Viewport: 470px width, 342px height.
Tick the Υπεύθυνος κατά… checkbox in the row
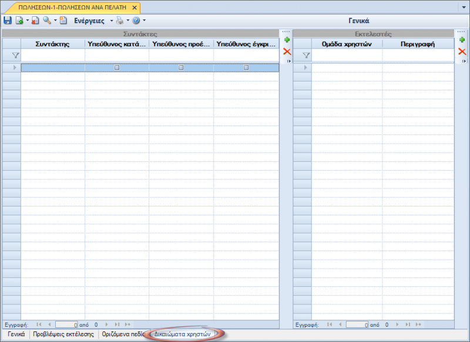point(117,67)
